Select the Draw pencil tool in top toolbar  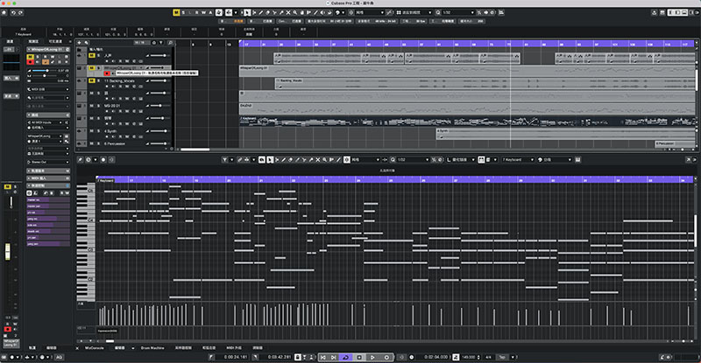click(261, 12)
